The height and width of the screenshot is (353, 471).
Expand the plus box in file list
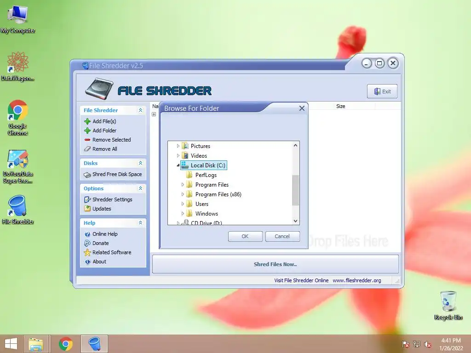pos(154,114)
